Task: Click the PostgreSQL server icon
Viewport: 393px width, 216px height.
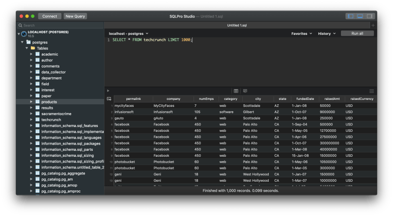Action: pyautogui.click(x=24, y=34)
